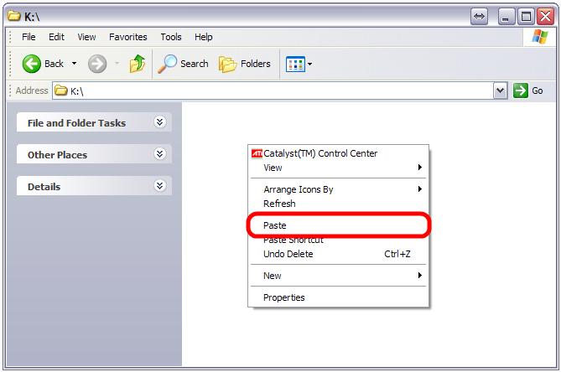Click Properties in the context menu

pyautogui.click(x=284, y=297)
